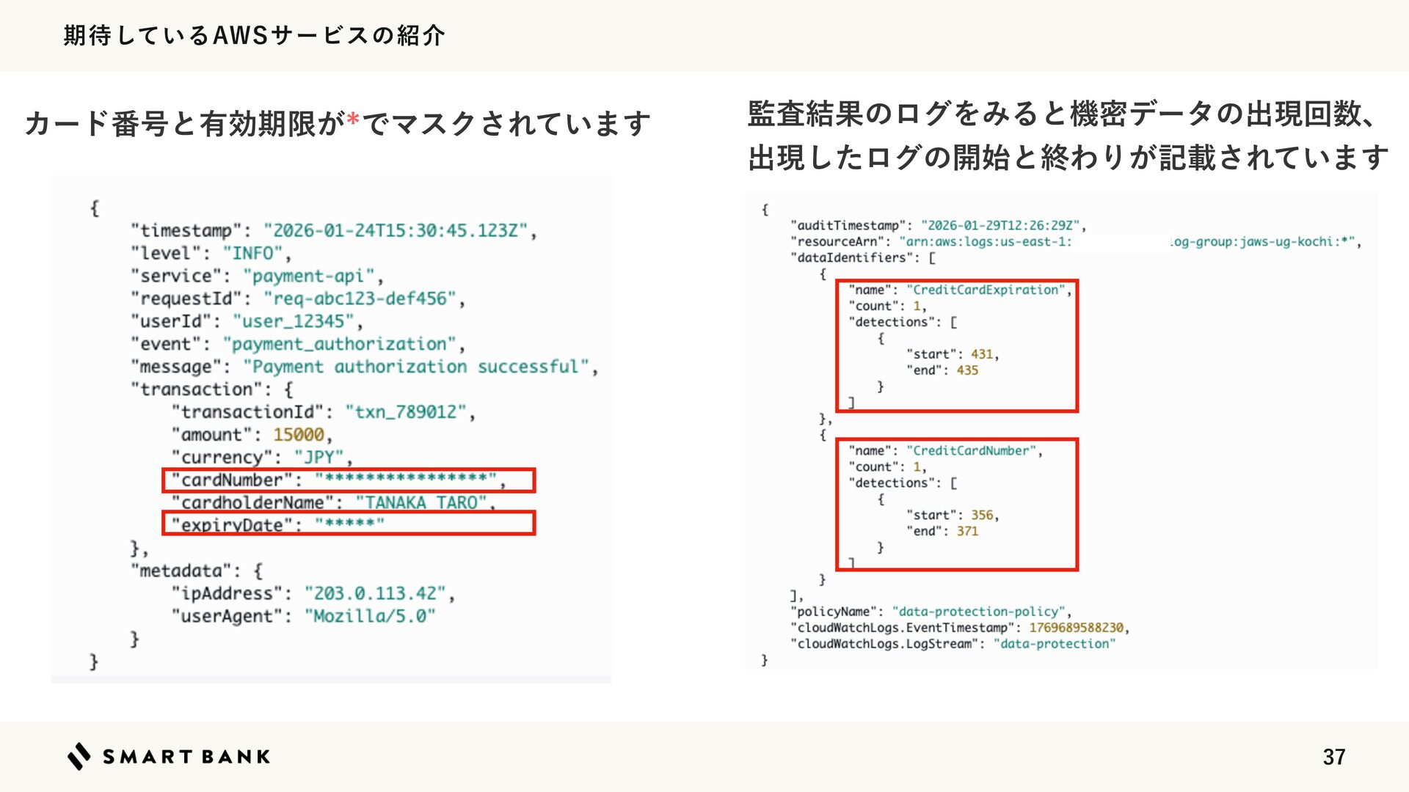This screenshot has height=792, width=1409.
Task: Click the LogStream value data-protection
Action: click(x=1054, y=644)
